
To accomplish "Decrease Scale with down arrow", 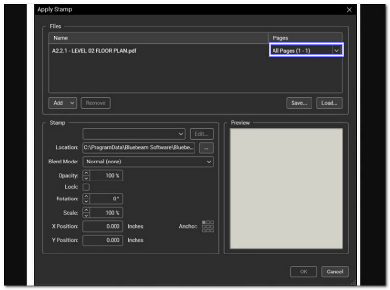I will pyautogui.click(x=86, y=215).
